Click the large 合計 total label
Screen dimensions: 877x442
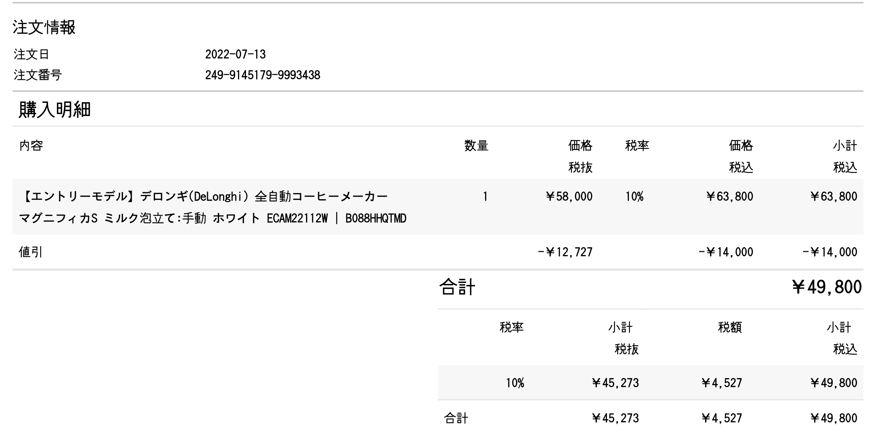pyautogui.click(x=457, y=287)
